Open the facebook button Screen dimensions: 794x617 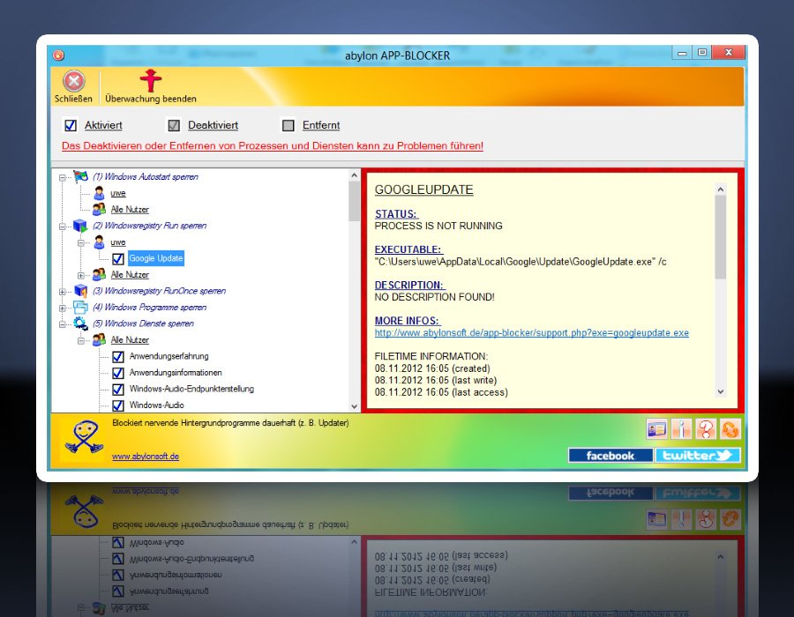click(610, 455)
